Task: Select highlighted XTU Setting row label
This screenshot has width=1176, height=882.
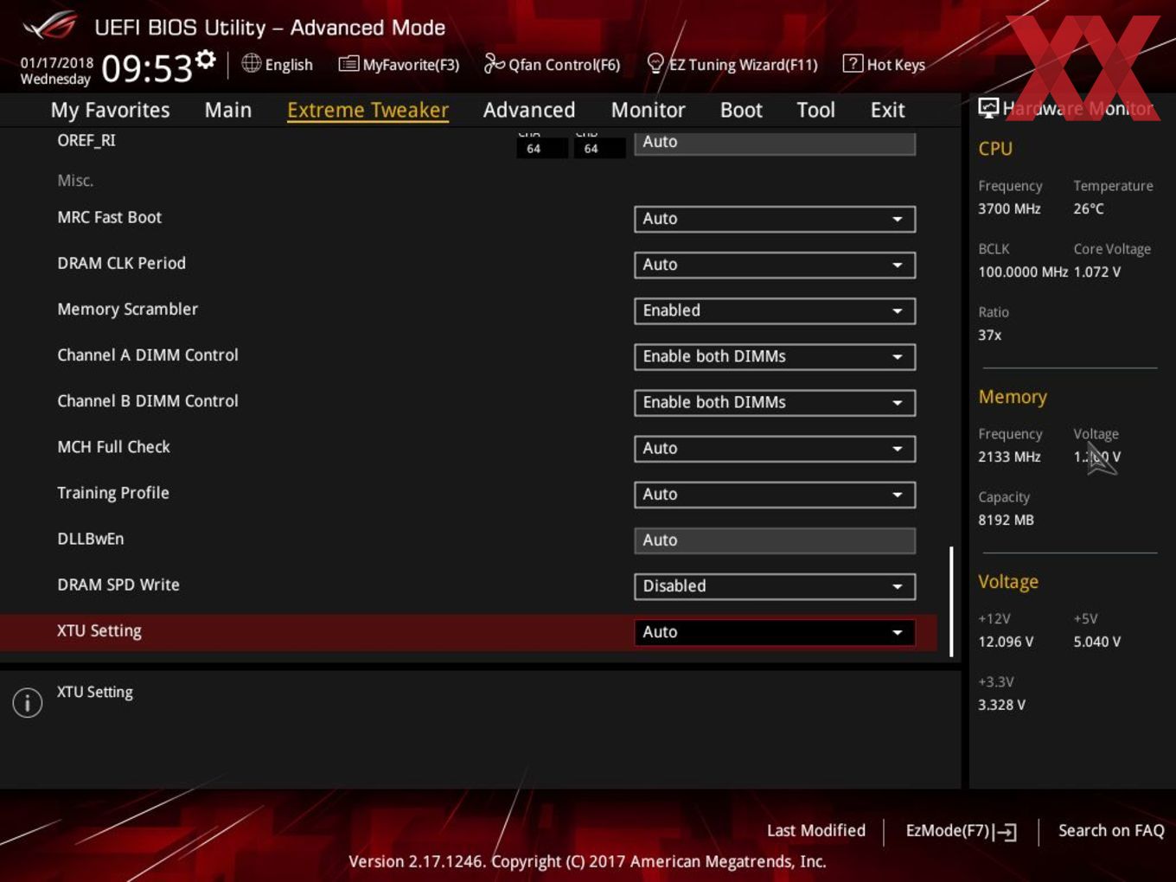Action: (99, 630)
